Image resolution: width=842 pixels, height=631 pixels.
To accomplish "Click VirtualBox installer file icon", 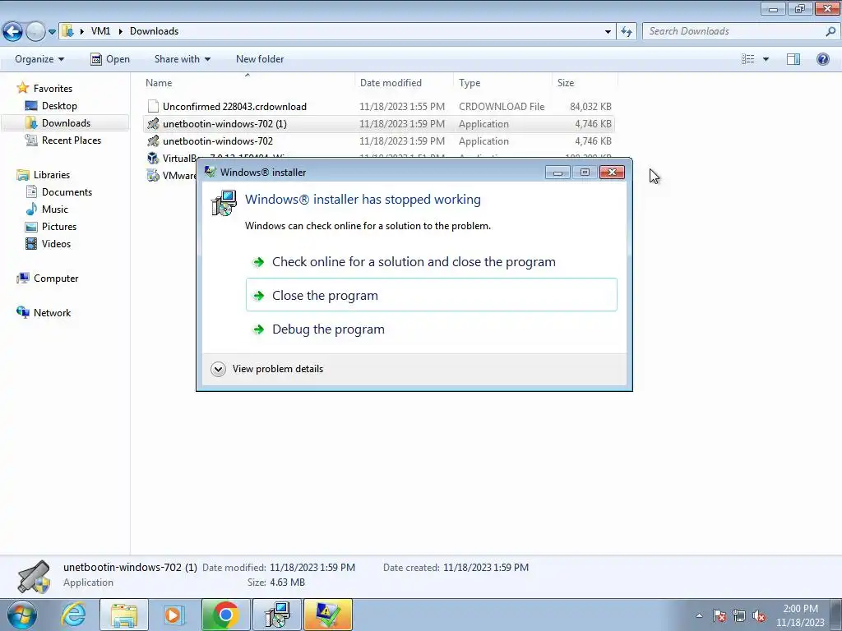I will pos(153,159).
